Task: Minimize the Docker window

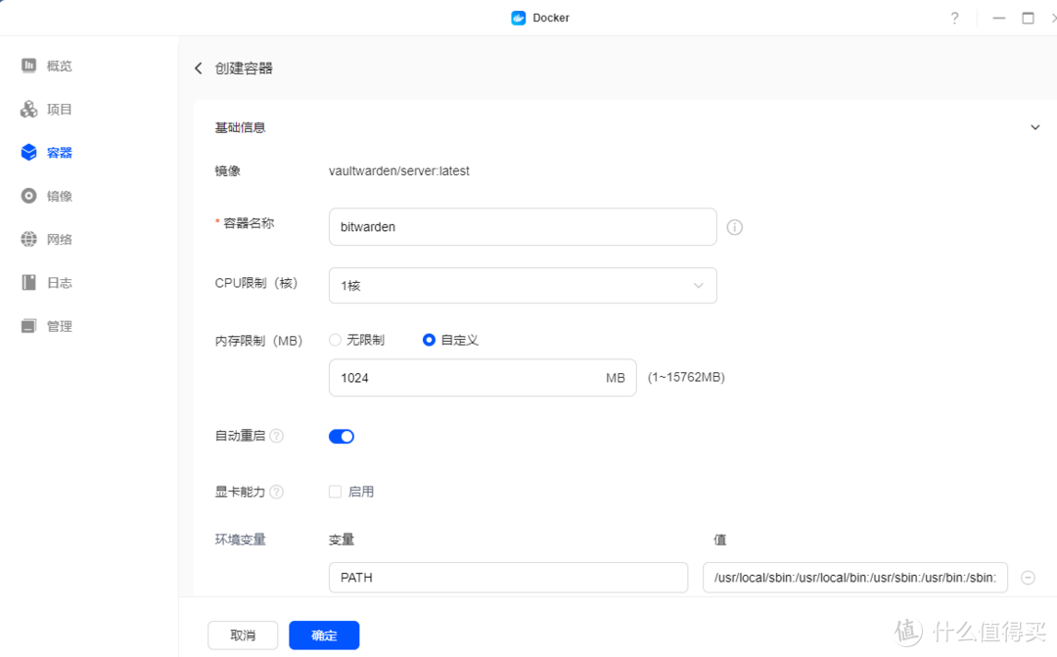Action: [x=998, y=19]
